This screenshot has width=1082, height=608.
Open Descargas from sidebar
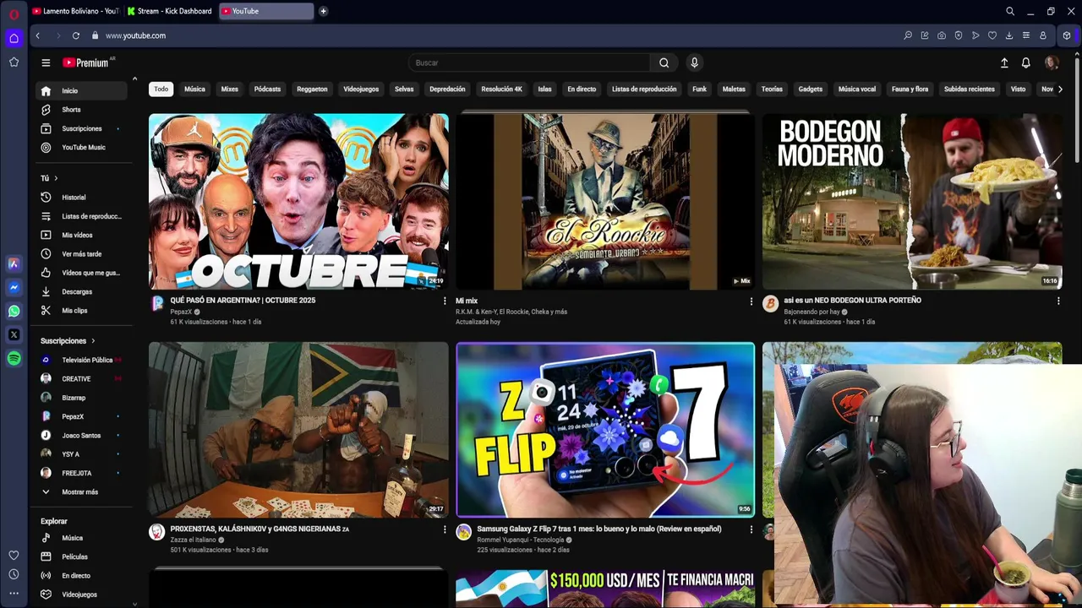click(x=82, y=291)
